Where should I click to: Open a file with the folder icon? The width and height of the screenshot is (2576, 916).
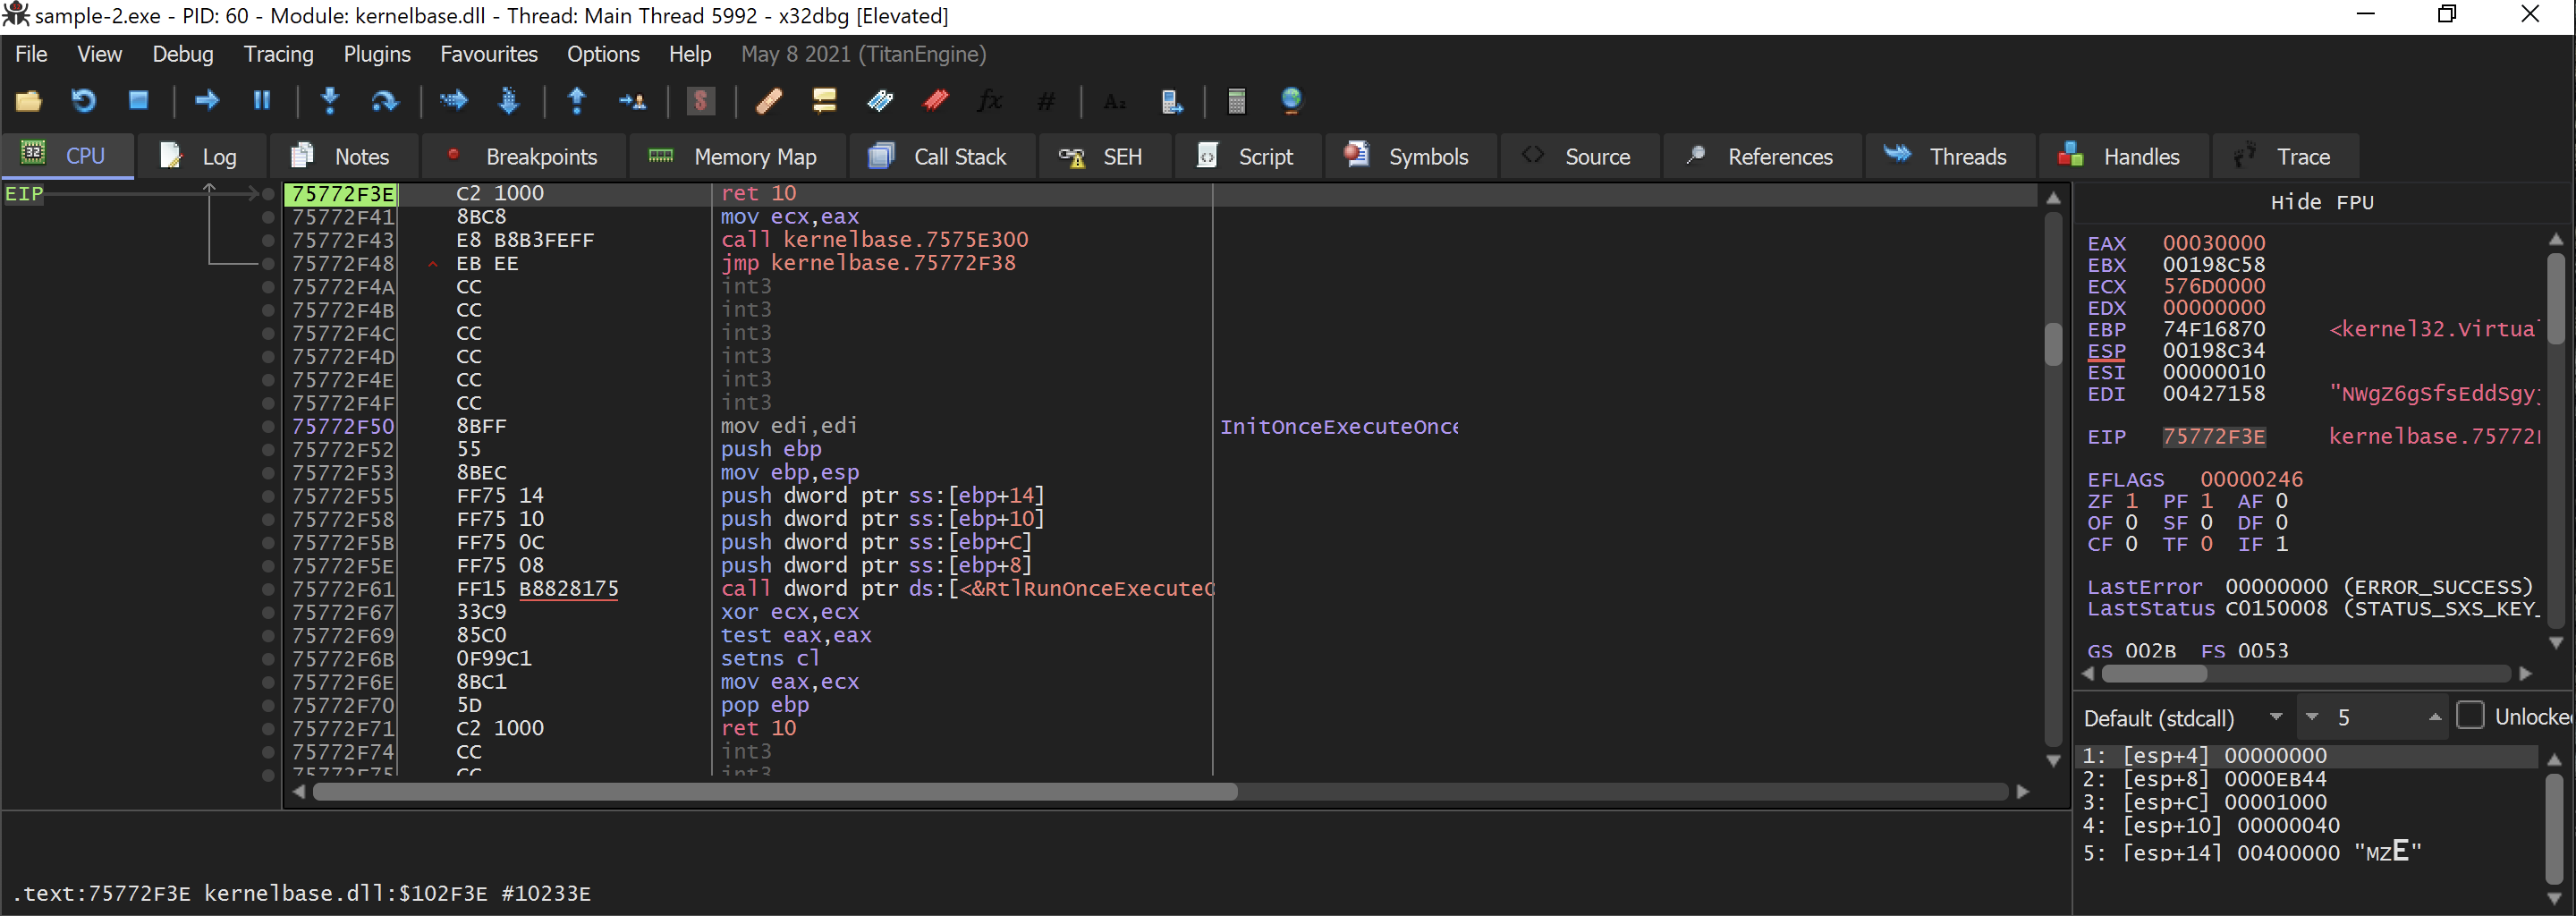click(x=28, y=101)
